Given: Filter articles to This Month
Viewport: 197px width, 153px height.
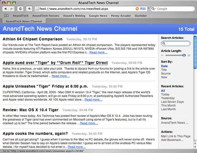Looking at the screenshot, I should 168,105.
